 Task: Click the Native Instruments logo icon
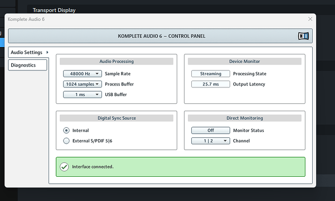pos(303,36)
